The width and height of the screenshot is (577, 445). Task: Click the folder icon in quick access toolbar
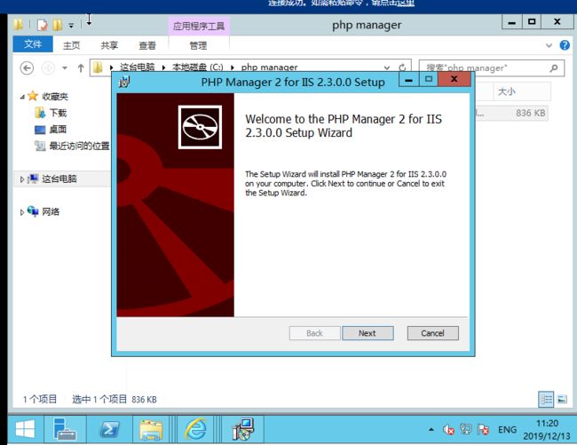(x=18, y=25)
